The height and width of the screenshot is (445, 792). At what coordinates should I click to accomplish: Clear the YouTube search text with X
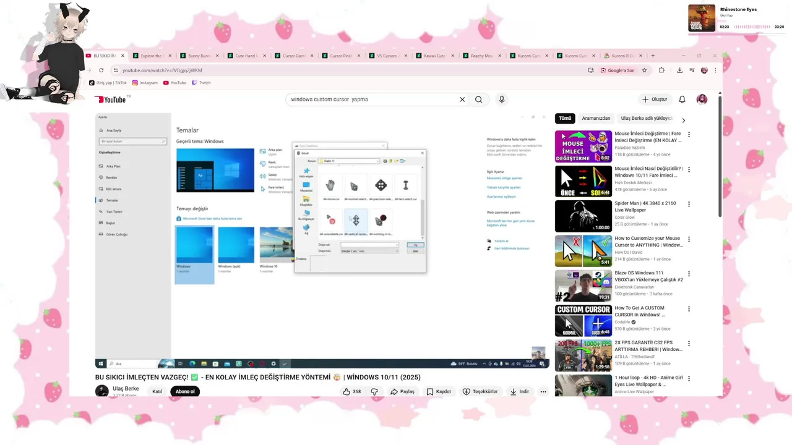pyautogui.click(x=462, y=100)
